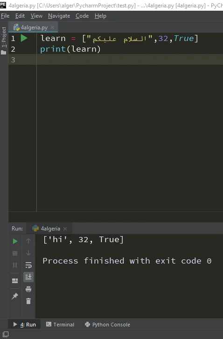
Task: Close the 4algeria.py editor tab
Action: tap(52, 27)
